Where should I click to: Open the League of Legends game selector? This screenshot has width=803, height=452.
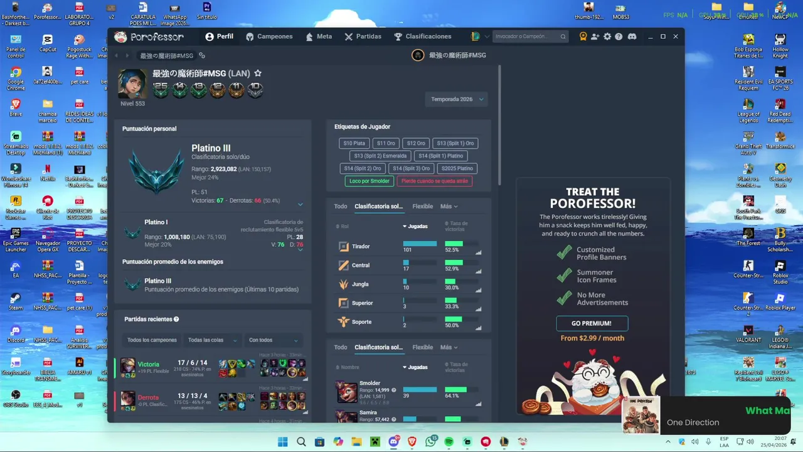(x=480, y=36)
